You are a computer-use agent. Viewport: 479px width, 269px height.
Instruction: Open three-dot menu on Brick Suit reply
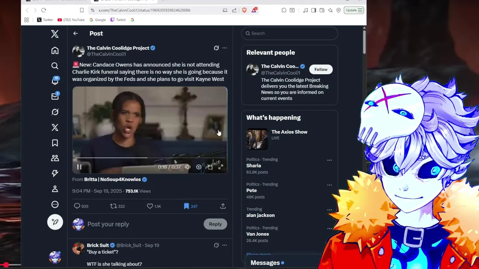click(225, 245)
